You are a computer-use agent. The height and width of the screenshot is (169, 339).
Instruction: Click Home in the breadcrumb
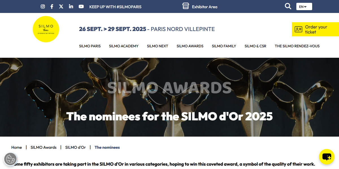(x=16, y=147)
